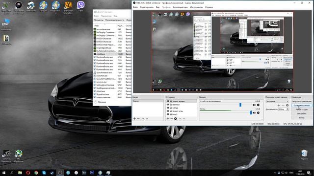314x176 pixels.
Task: Select obs64.exe row in Task Manager
Action: (x=112, y=54)
